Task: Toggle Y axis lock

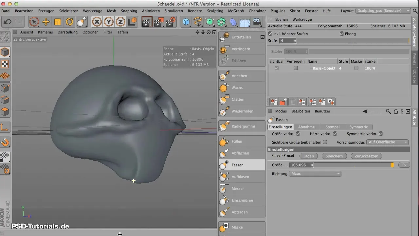Action: 109,22
